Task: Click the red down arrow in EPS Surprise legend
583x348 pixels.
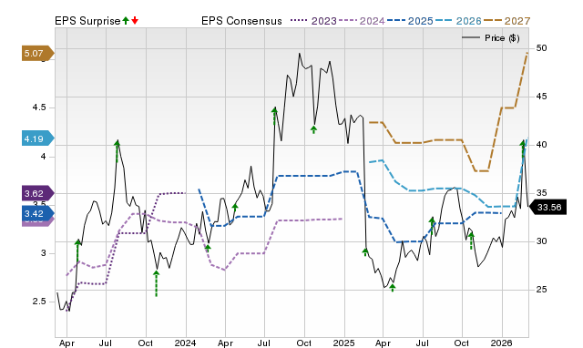Action: tap(135, 20)
